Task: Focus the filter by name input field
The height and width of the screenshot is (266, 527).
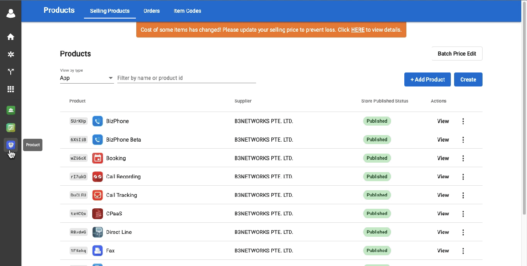Action: pyautogui.click(x=187, y=78)
